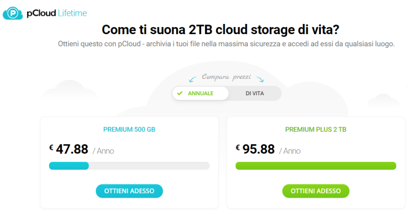Screen dimensions: 408x216
Task: Click the green checkmark in the ANNUALE toggle
Action: coord(180,94)
